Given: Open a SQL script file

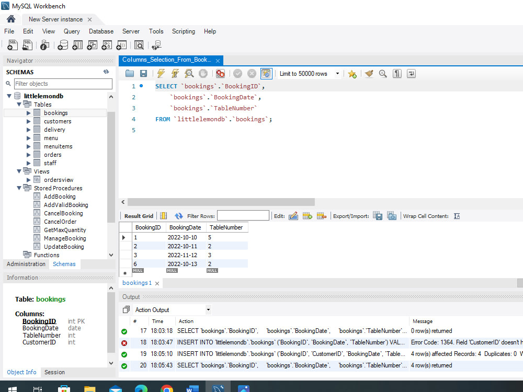Looking at the screenshot, I should click(27, 45).
